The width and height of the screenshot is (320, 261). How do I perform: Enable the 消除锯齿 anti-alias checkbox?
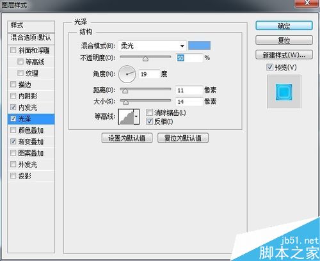[149, 112]
